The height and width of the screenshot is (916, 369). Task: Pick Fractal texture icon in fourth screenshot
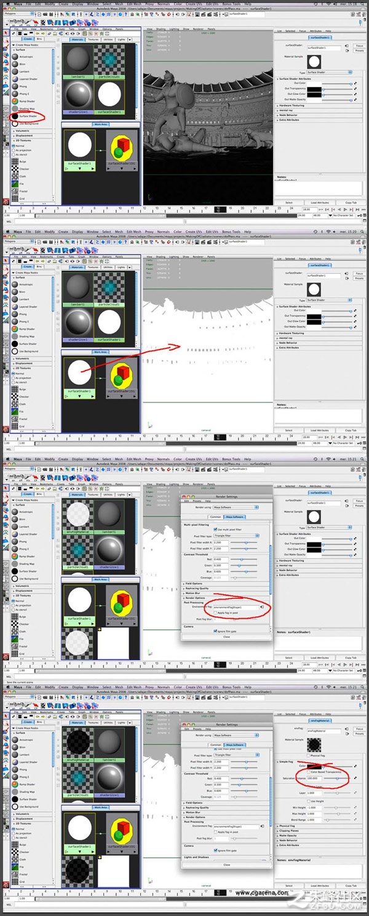(x=15, y=874)
